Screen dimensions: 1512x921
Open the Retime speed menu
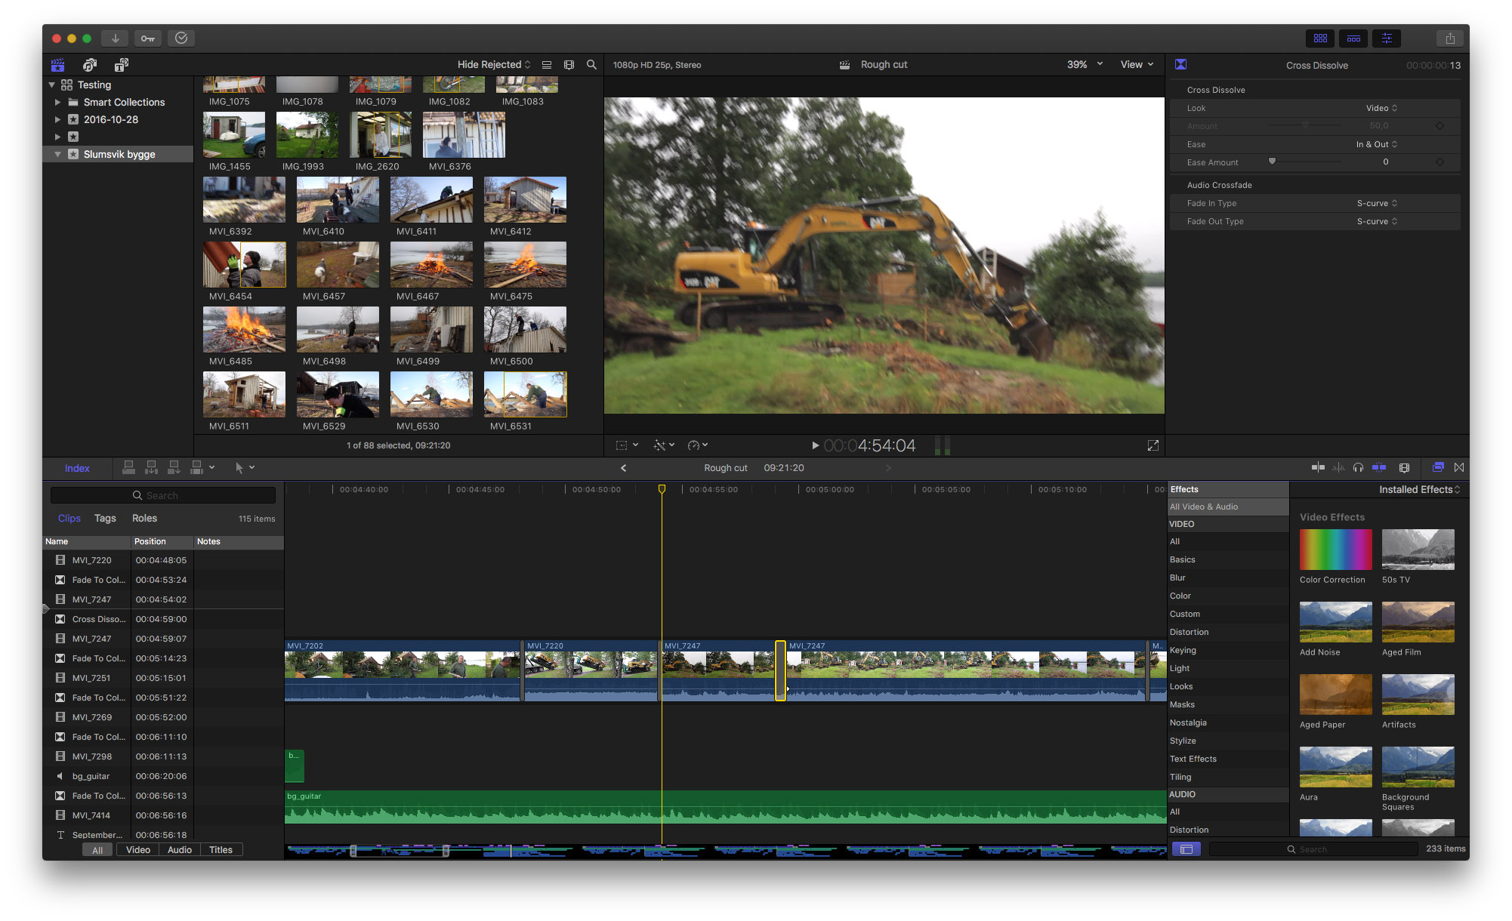pyautogui.click(x=698, y=445)
